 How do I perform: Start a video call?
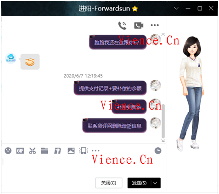point(139,25)
